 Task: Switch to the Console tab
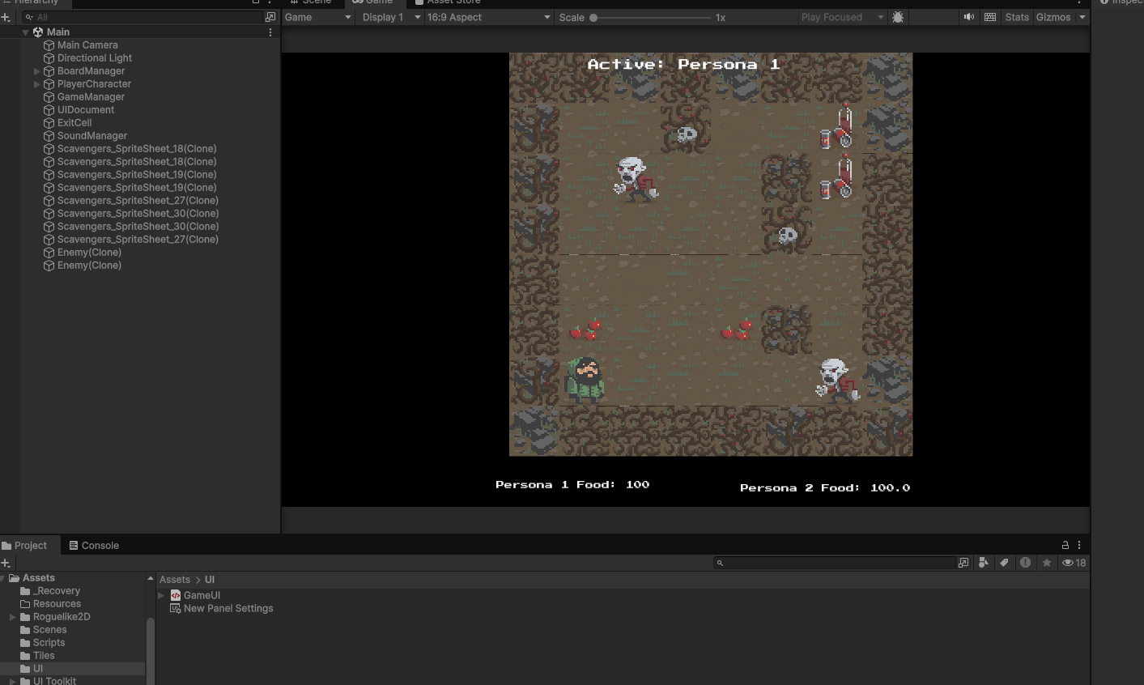coord(94,546)
